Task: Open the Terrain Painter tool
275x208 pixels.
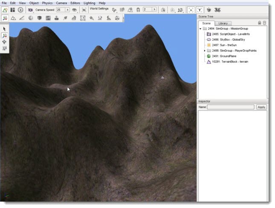Action: click(22, 18)
